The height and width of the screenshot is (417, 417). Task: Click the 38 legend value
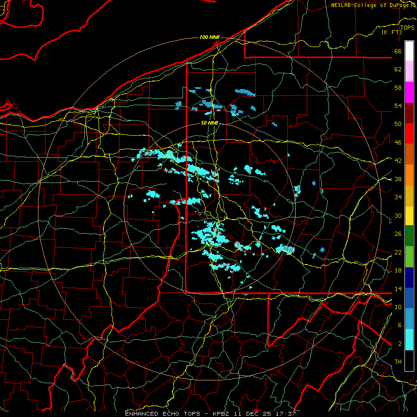click(398, 179)
